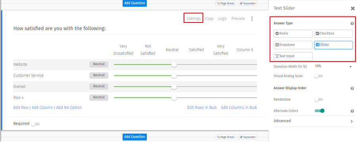Image resolution: width=357 pixels, height=142 pixels.
Task: Click the Overall row label
Action: [x=19, y=87]
